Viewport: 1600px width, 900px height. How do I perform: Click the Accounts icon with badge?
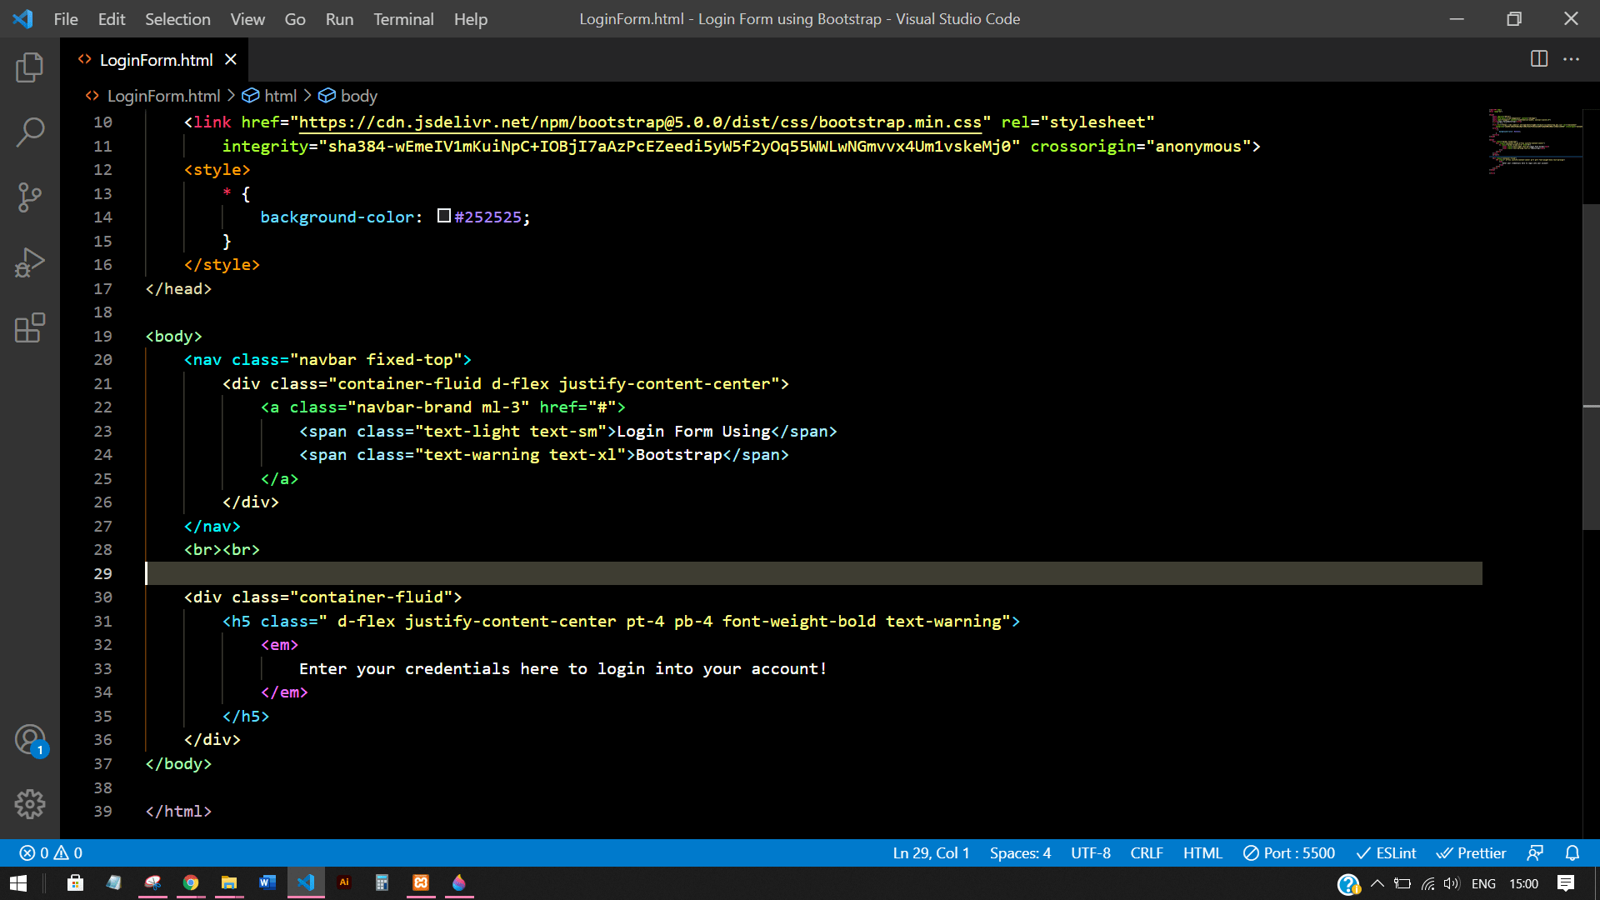coord(30,739)
